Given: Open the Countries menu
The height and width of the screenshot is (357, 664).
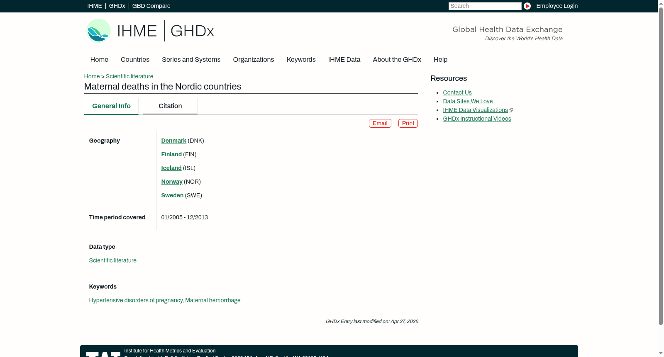Looking at the screenshot, I should click(x=135, y=60).
